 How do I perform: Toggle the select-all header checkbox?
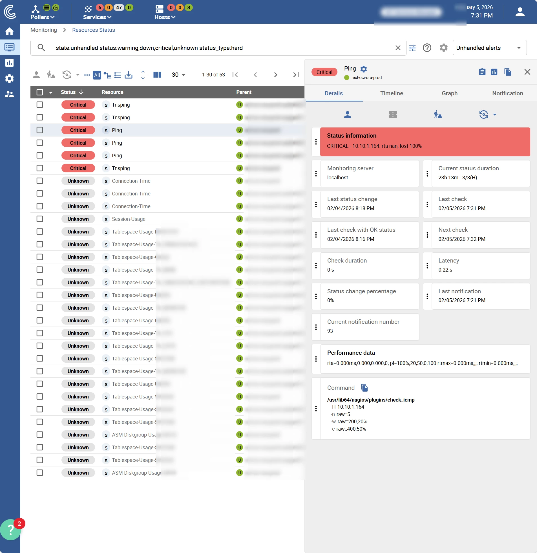(40, 92)
